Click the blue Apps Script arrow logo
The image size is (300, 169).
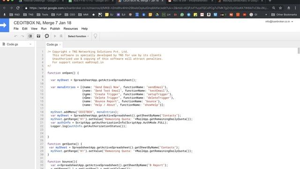pos(4,25)
